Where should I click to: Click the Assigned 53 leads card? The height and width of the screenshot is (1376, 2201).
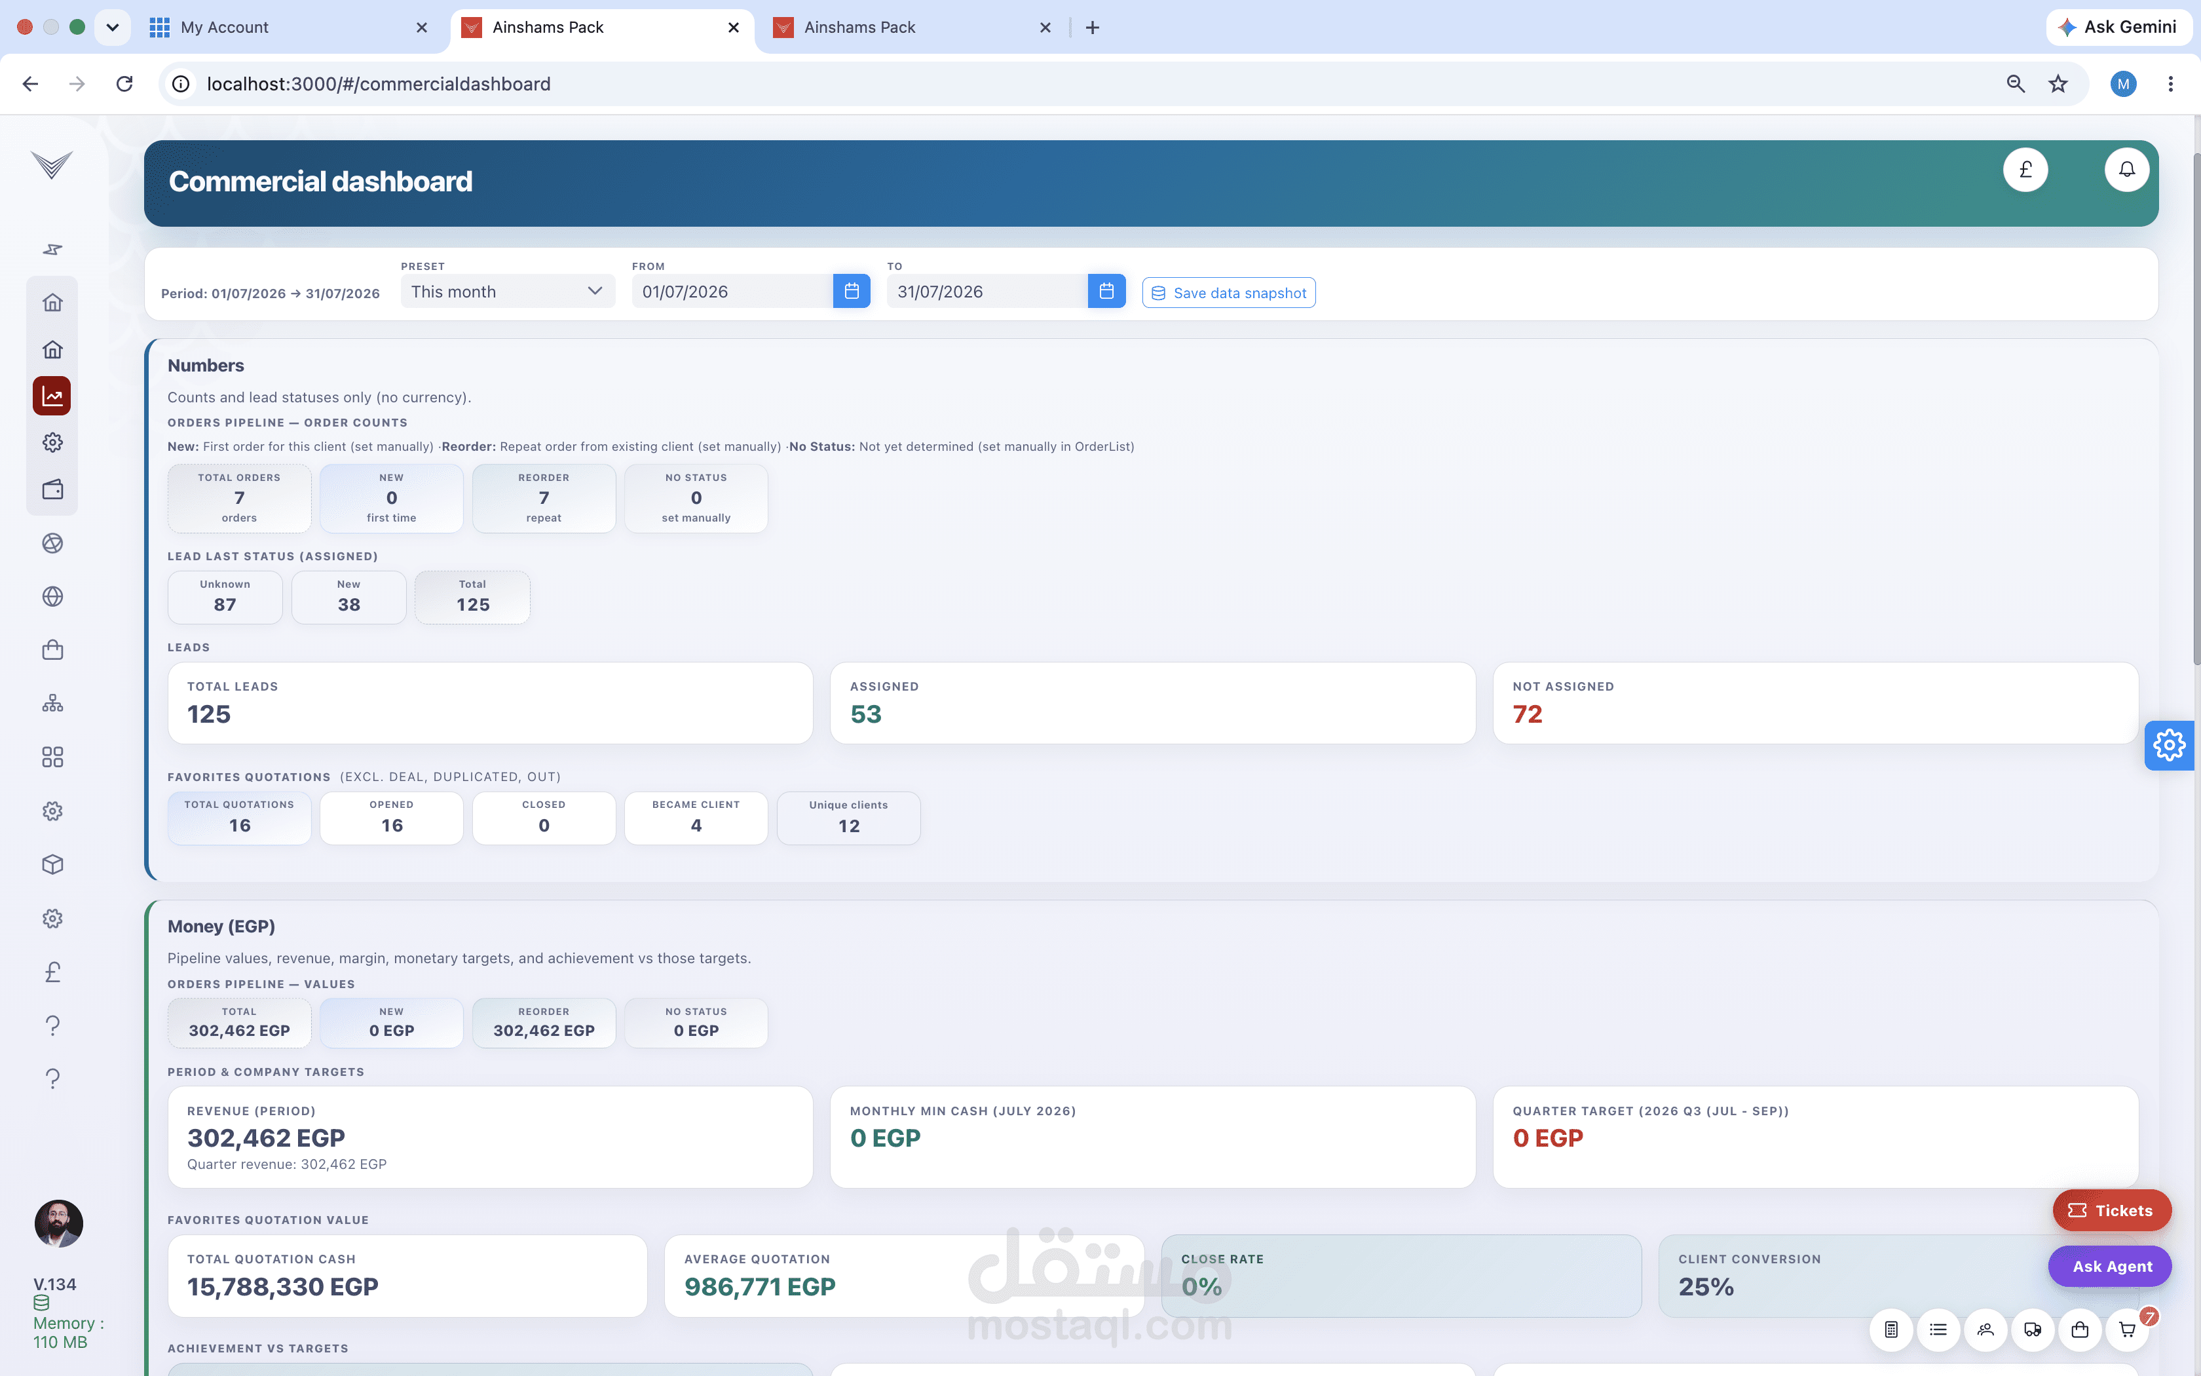1152,702
